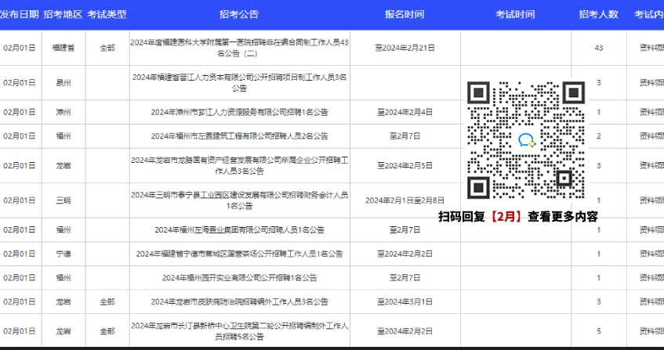Click the 至2024年2月4日 signup deadline

(405, 112)
